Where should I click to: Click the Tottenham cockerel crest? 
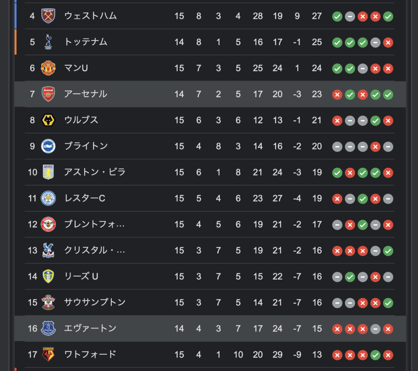pos(48,42)
